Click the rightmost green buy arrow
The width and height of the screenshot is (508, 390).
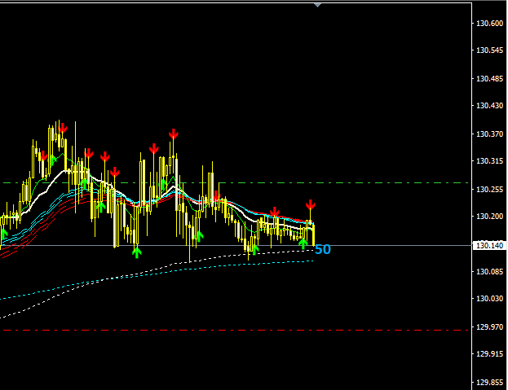[303, 243]
